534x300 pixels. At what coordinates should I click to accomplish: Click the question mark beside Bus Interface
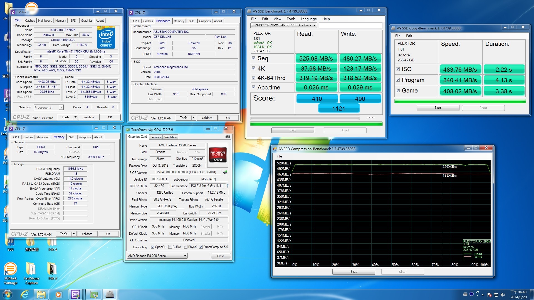(x=227, y=186)
